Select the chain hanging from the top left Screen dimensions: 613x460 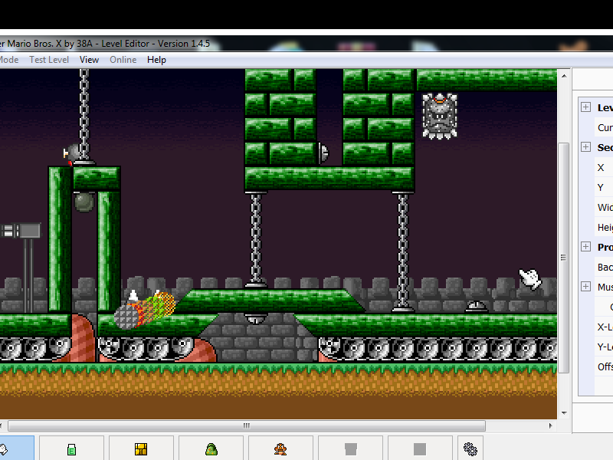[x=84, y=117]
